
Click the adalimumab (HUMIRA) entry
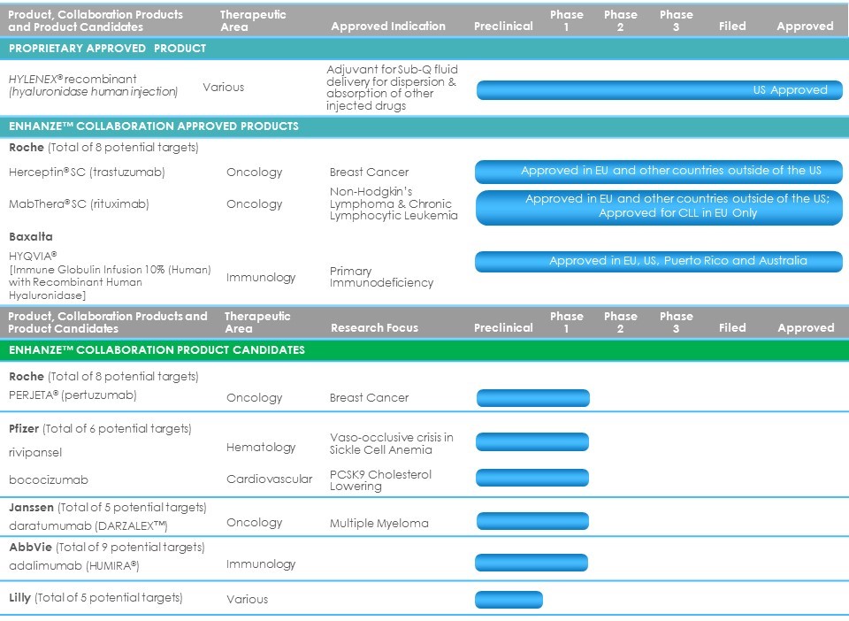tap(74, 564)
